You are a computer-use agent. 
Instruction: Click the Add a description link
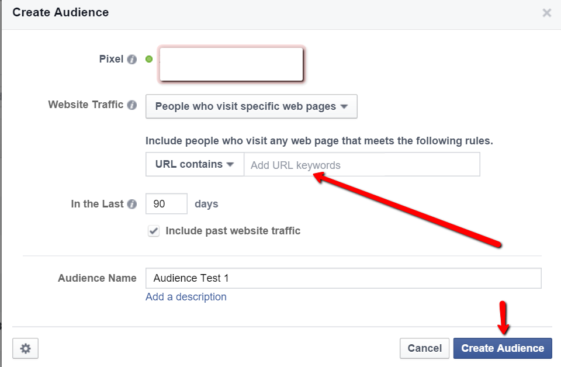click(x=186, y=296)
